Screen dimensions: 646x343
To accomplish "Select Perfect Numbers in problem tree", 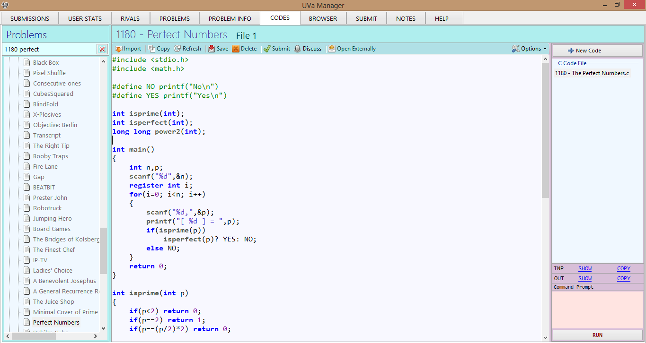I will tap(56, 322).
